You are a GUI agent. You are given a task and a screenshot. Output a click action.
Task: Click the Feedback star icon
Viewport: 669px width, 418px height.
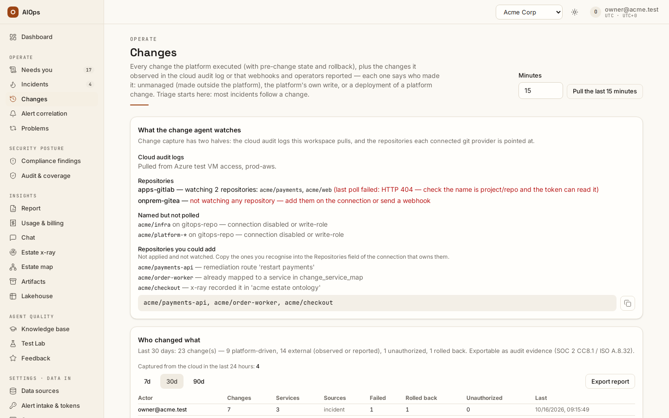(13, 359)
